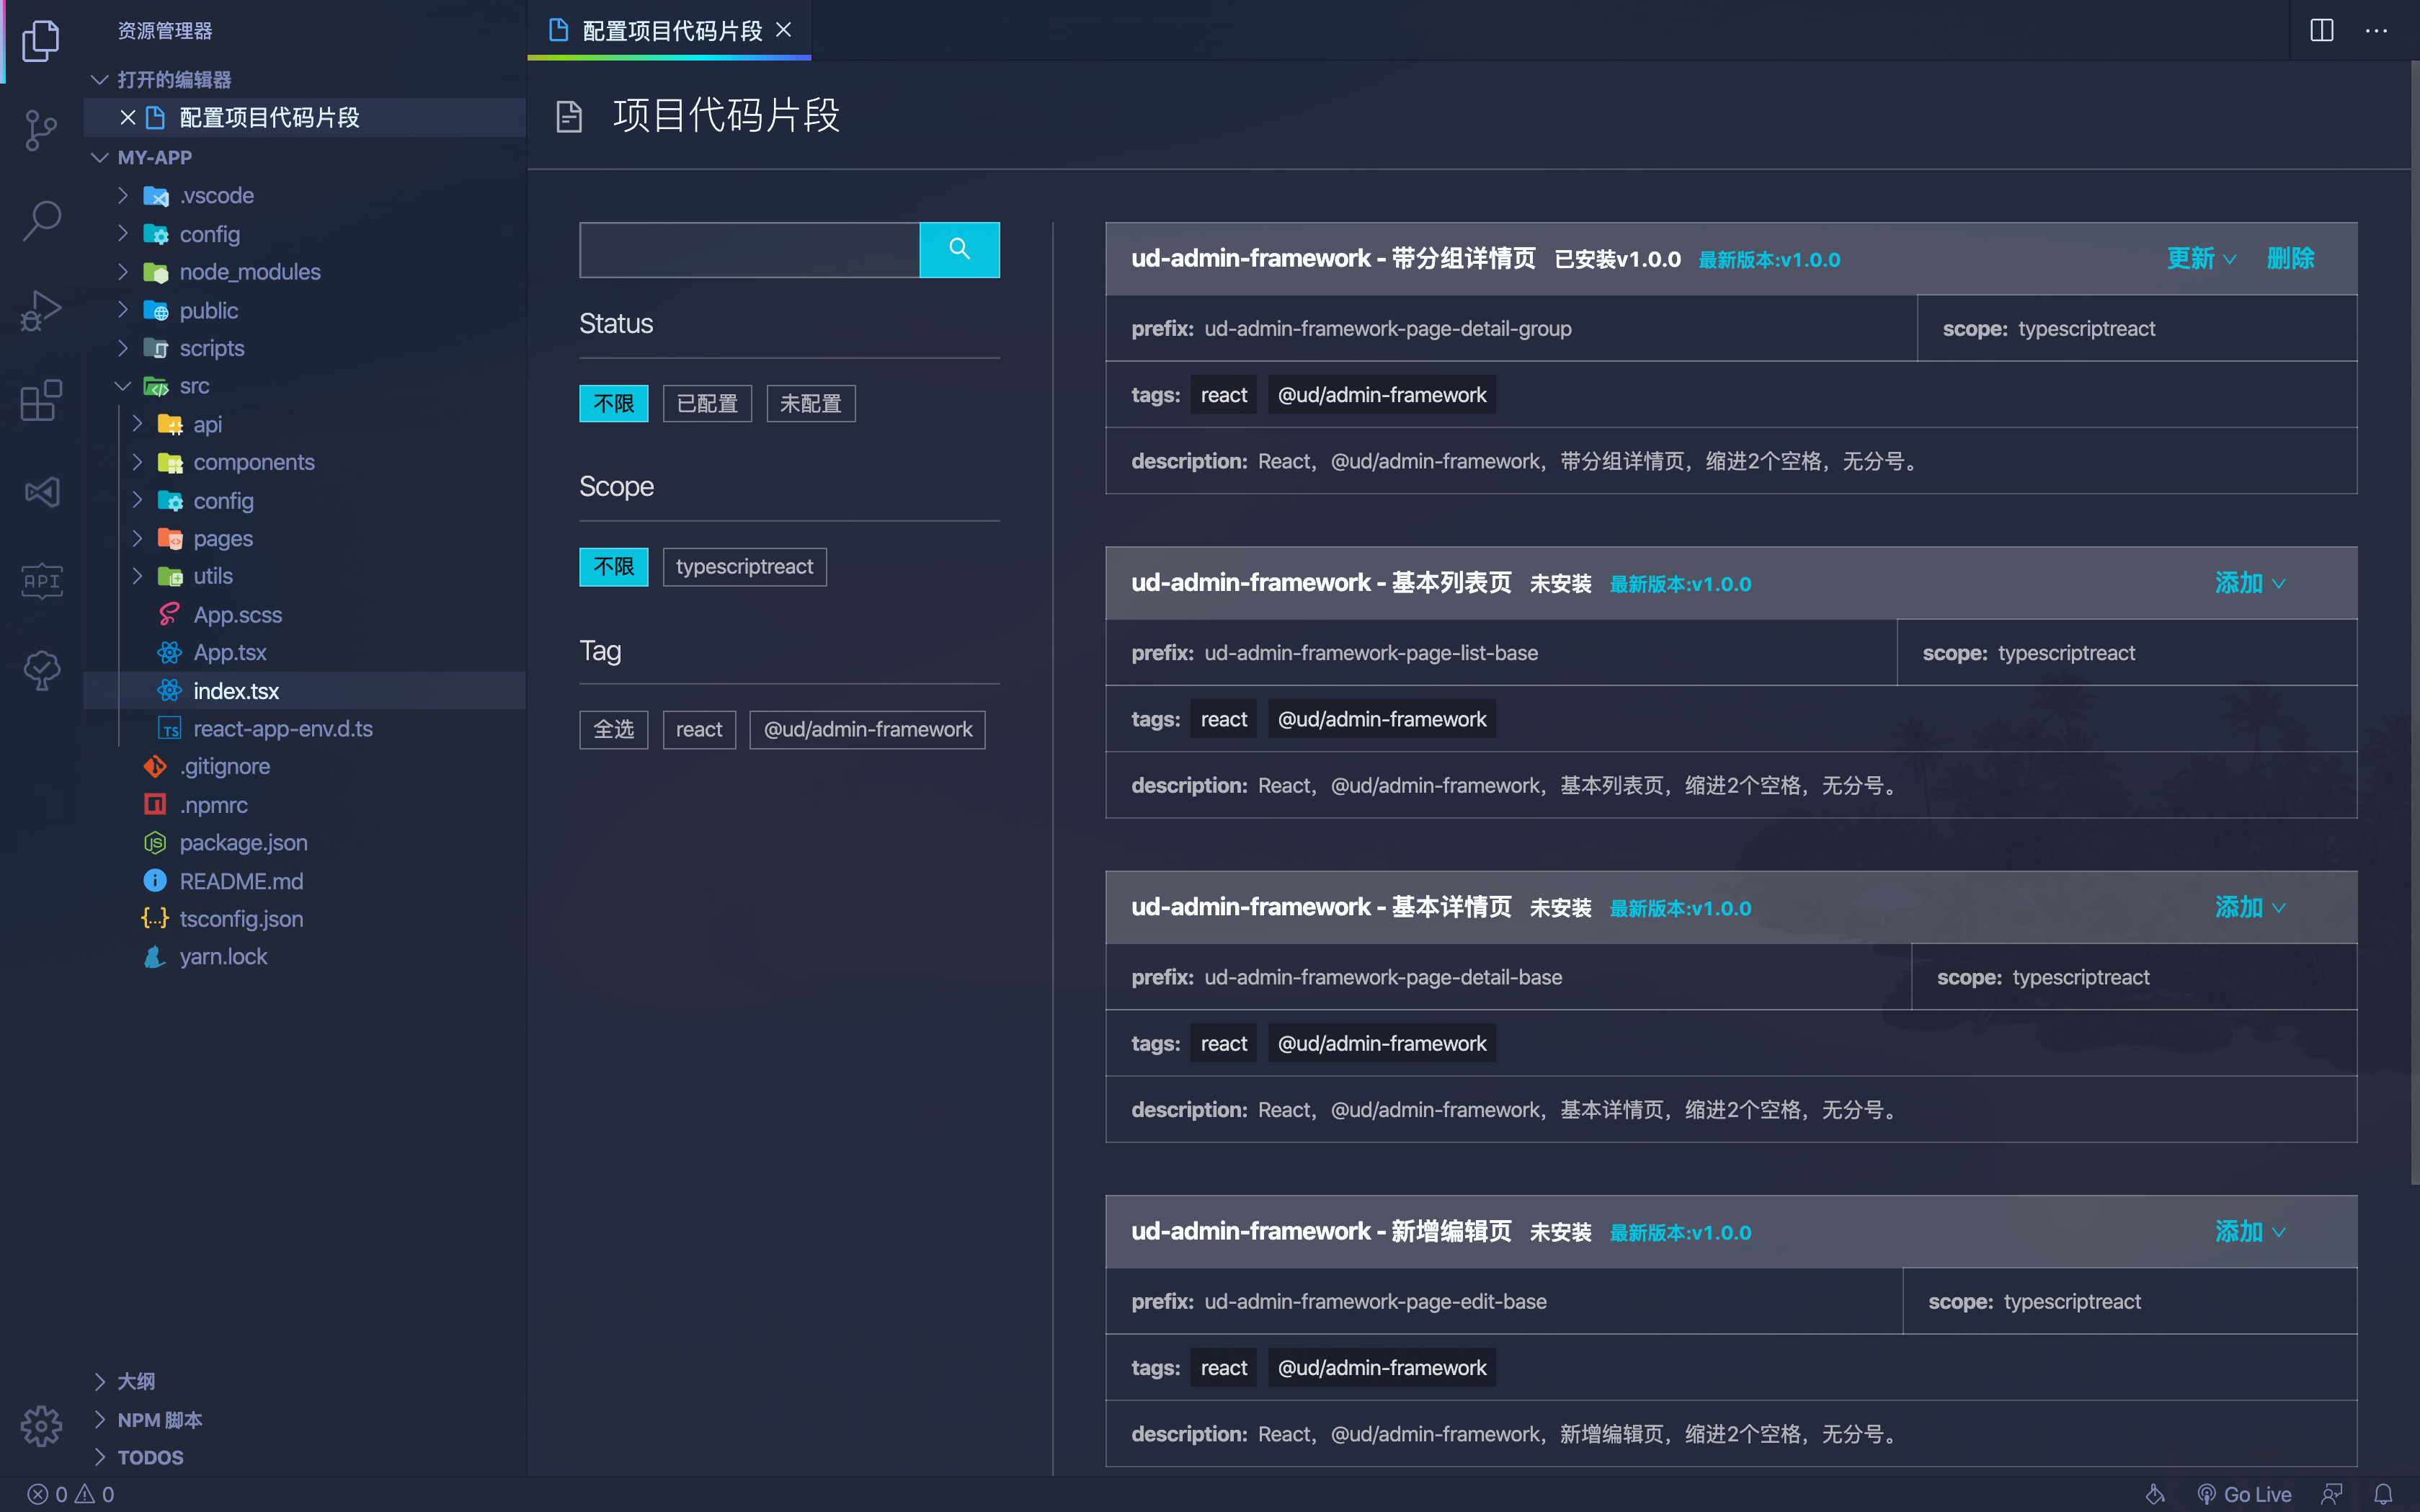Expand the NPM 脚本 section
This screenshot has width=2420, height=1512.
[x=159, y=1419]
